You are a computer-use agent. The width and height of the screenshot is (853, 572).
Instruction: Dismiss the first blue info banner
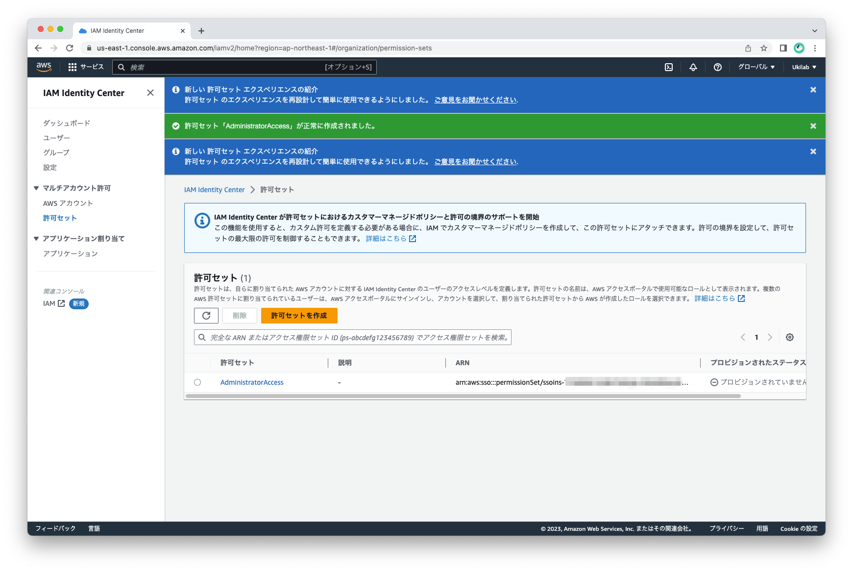click(x=813, y=90)
